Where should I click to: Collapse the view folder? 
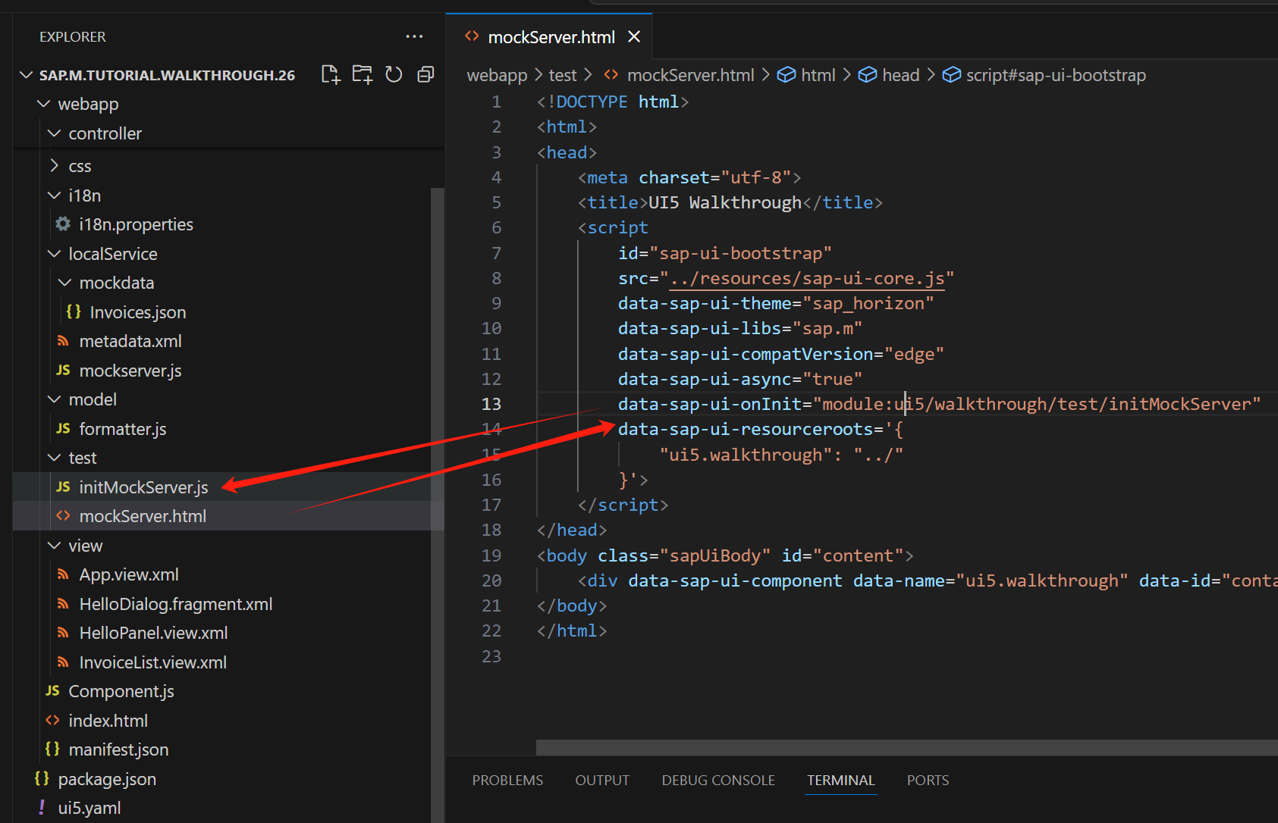(55, 546)
